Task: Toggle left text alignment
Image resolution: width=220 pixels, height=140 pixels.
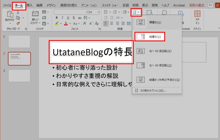Action: [x=106, y=23]
